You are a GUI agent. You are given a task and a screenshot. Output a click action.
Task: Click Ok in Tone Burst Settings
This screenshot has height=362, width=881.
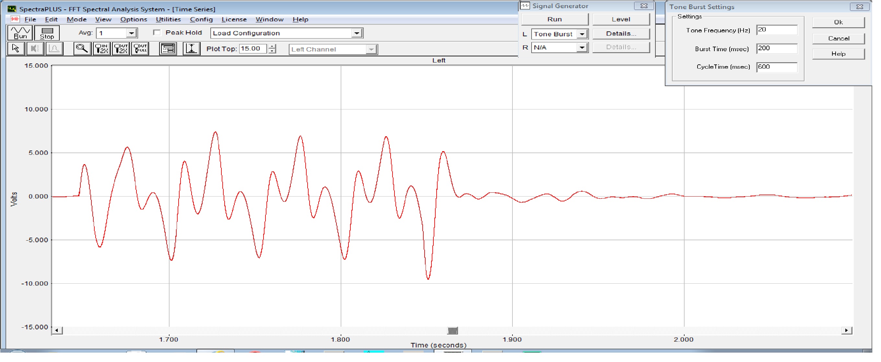tap(838, 23)
